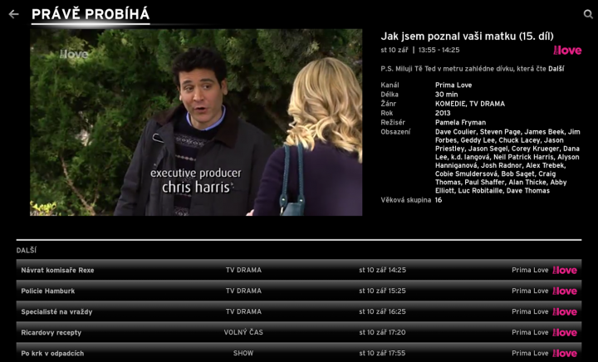Click the Obsazení cast list text
The height and width of the screenshot is (362, 598).
tap(507, 161)
